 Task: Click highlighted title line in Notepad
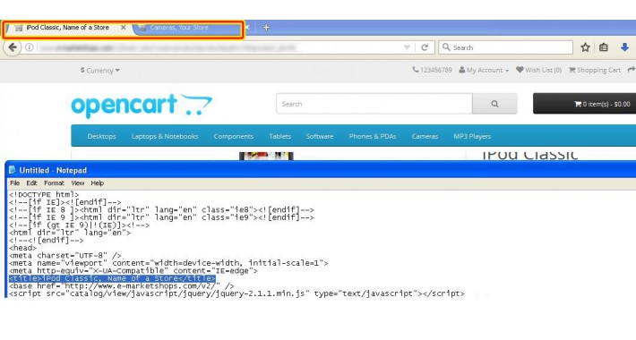pyautogui.click(x=112, y=278)
